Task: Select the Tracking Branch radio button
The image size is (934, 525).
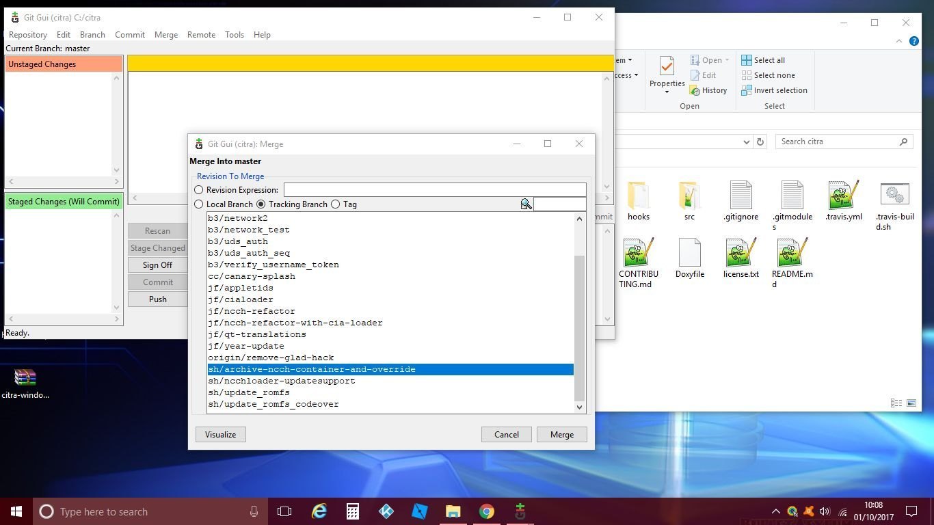Action: pyautogui.click(x=261, y=204)
